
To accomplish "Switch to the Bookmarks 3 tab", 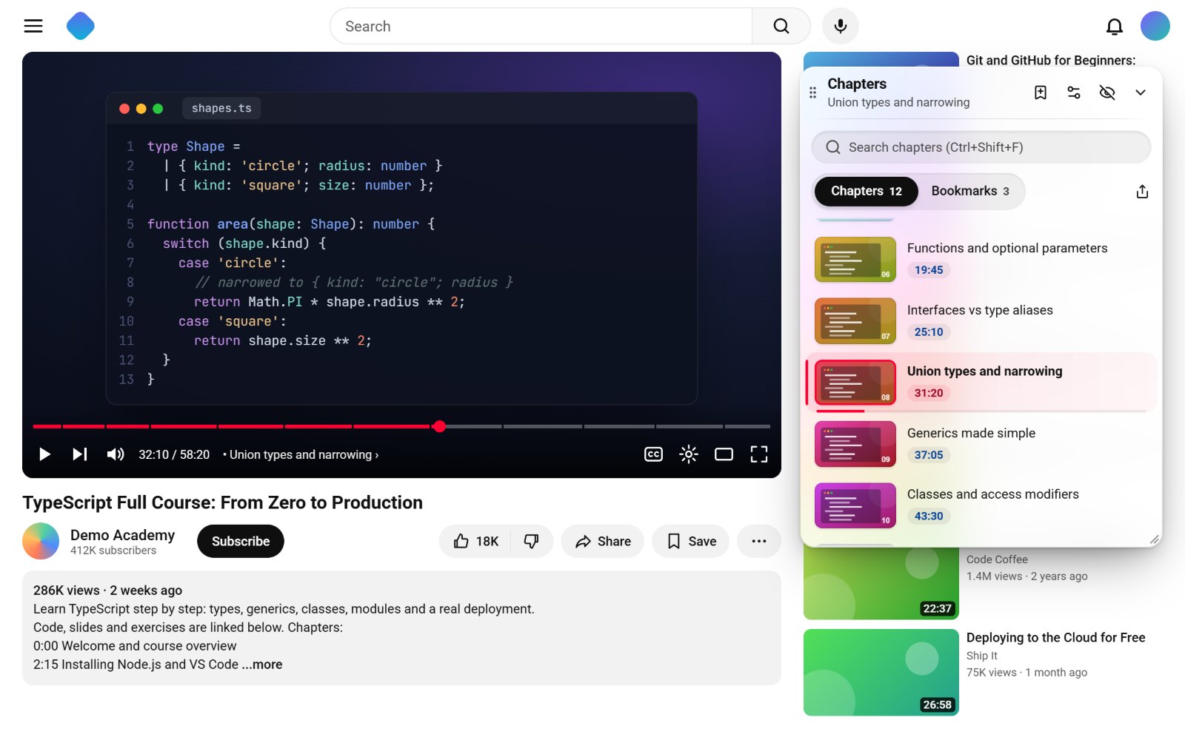I will (970, 191).
